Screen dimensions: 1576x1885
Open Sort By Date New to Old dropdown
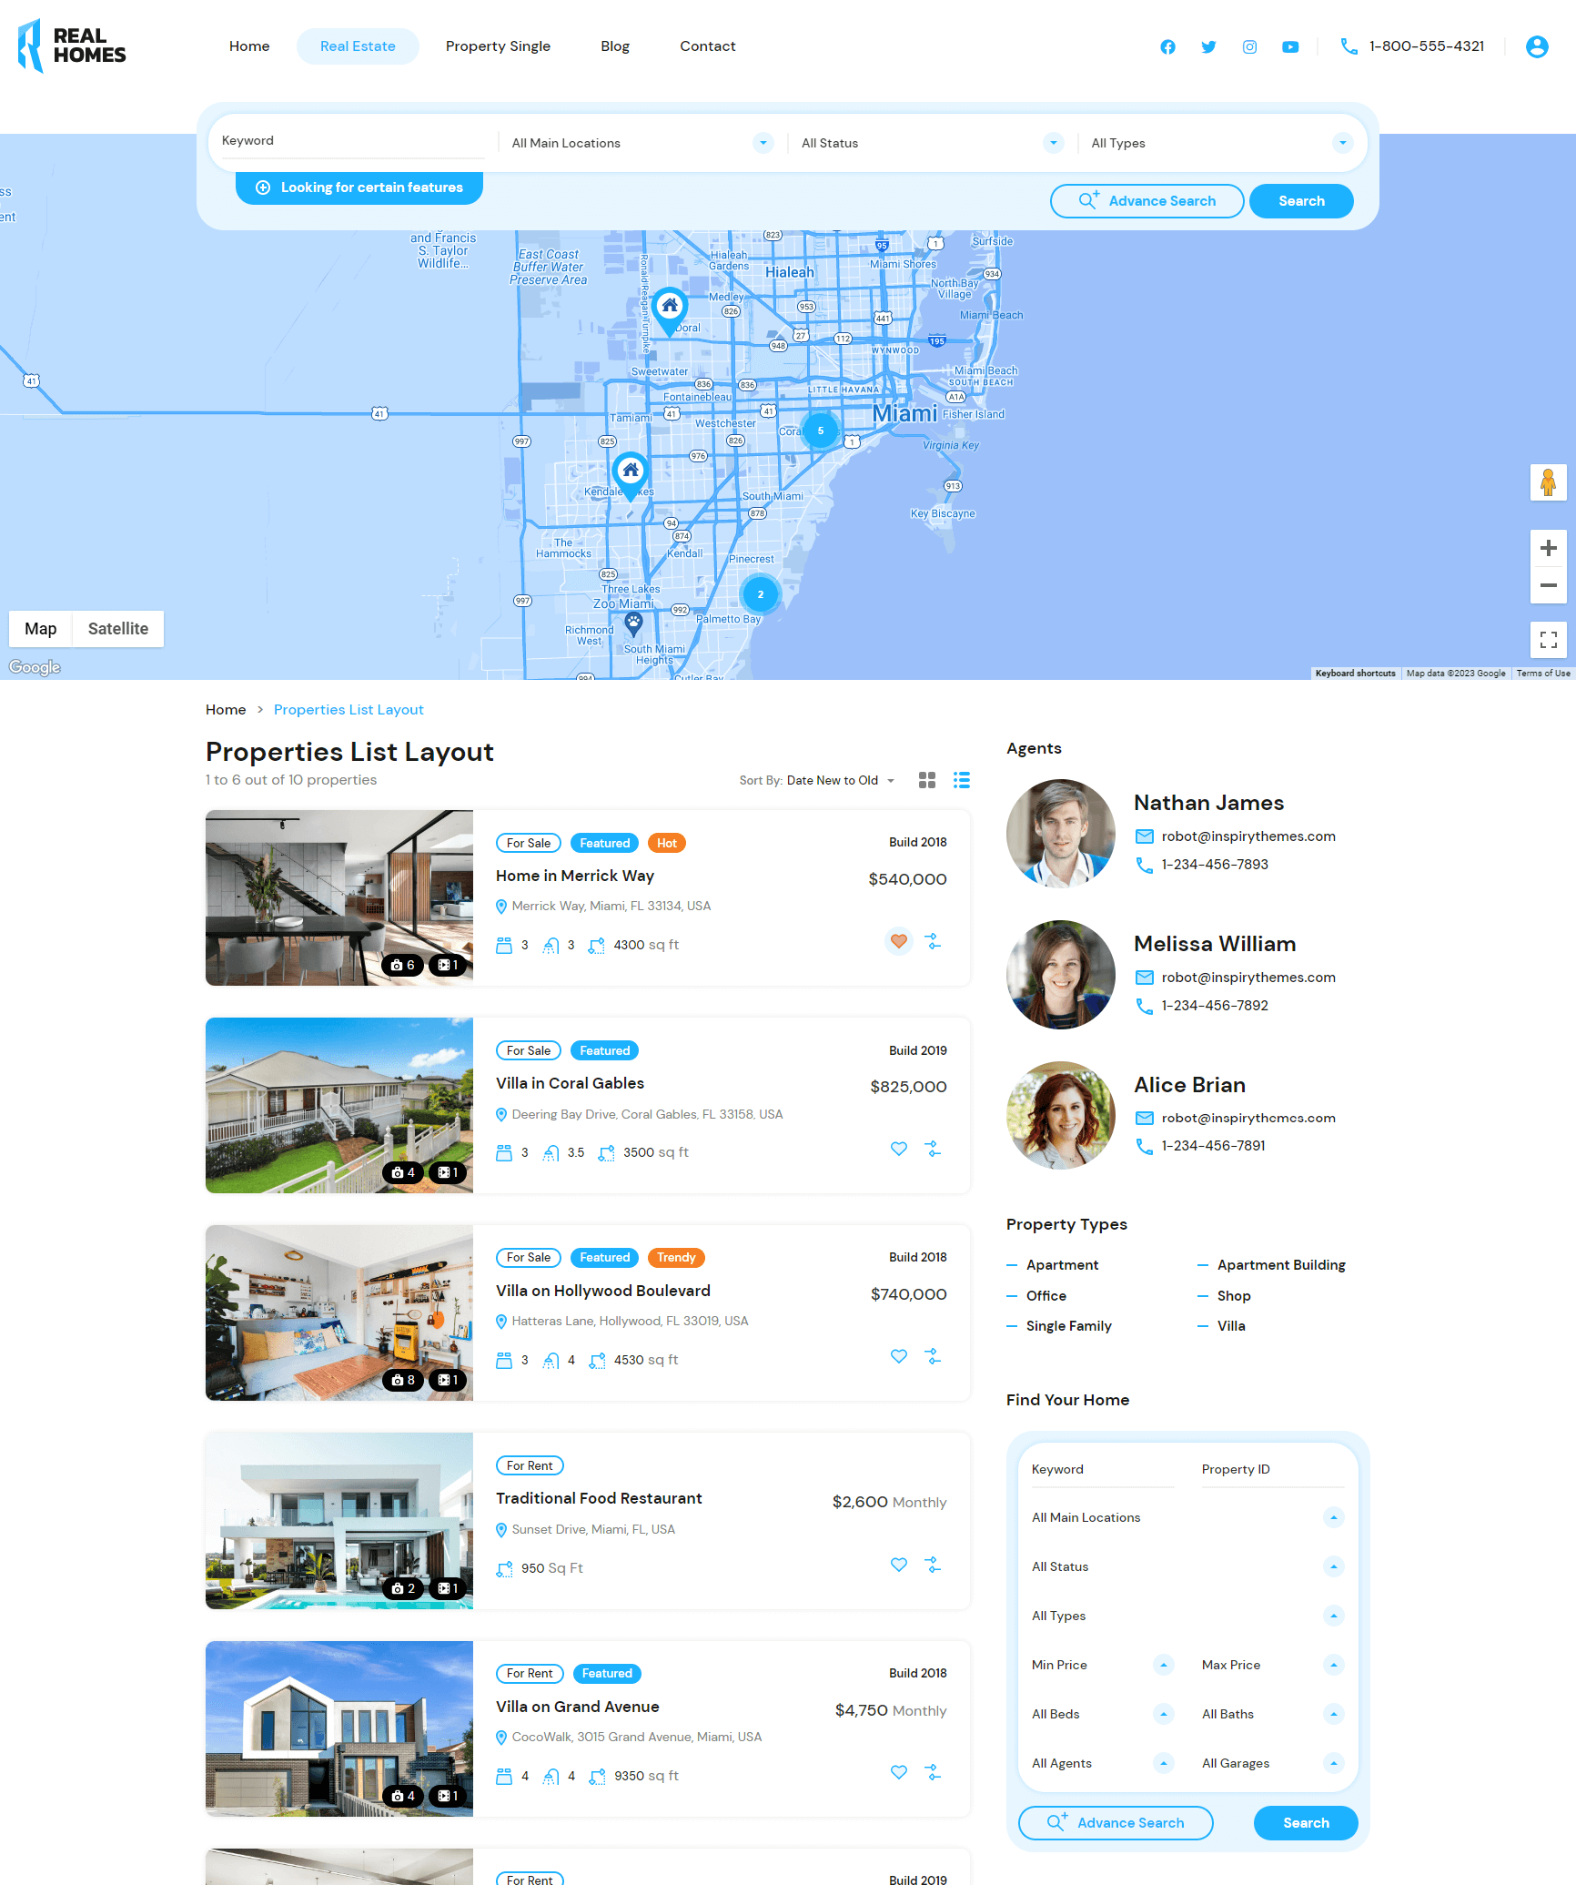coord(841,780)
